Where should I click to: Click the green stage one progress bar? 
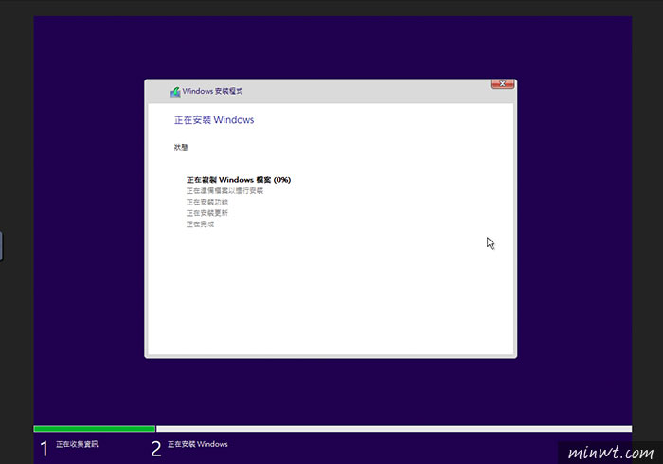coord(95,429)
